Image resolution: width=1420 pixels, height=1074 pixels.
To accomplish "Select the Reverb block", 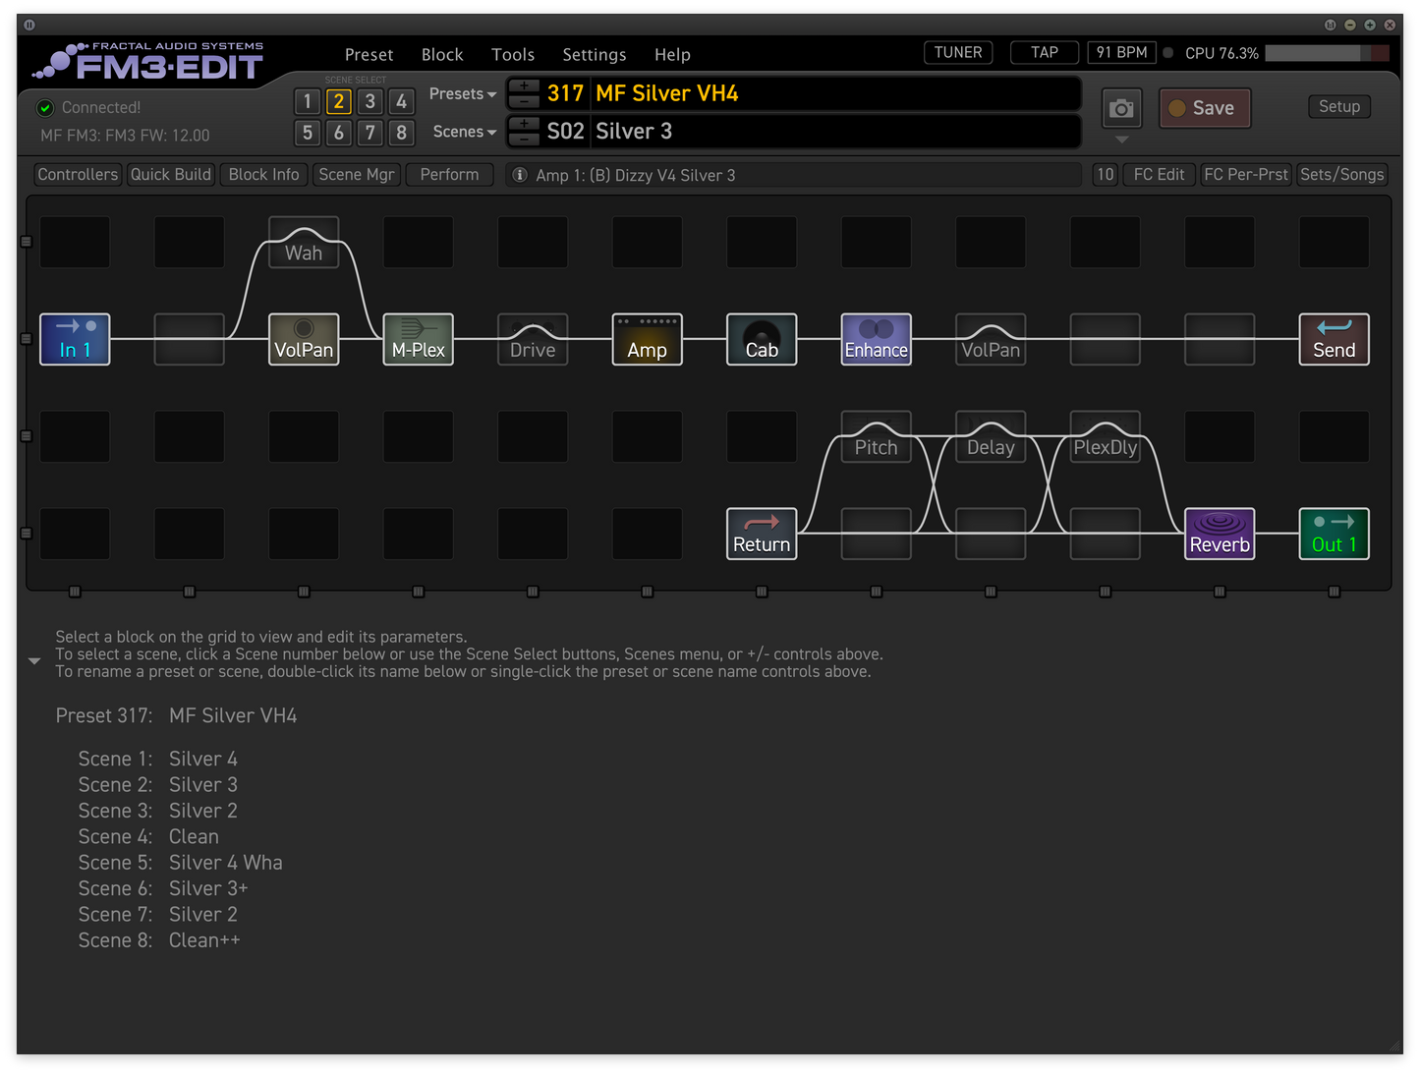I will 1220,534.
